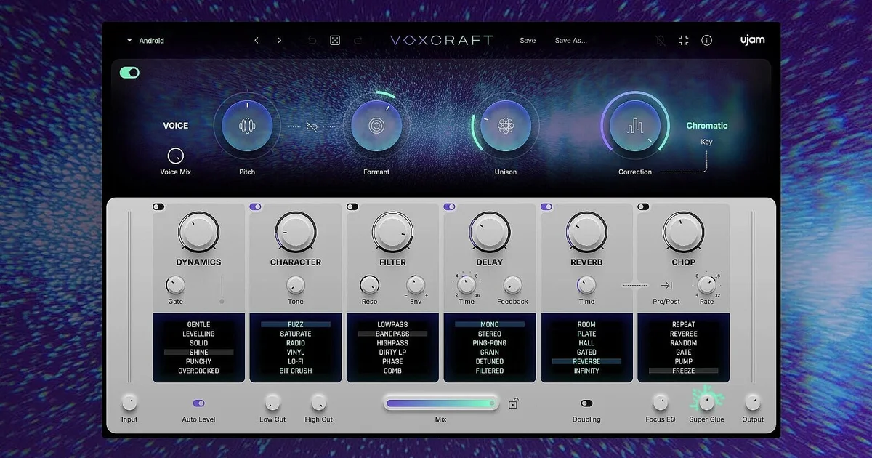The image size is (872, 458).
Task: Click the Low Cut knob
Action: click(x=272, y=401)
